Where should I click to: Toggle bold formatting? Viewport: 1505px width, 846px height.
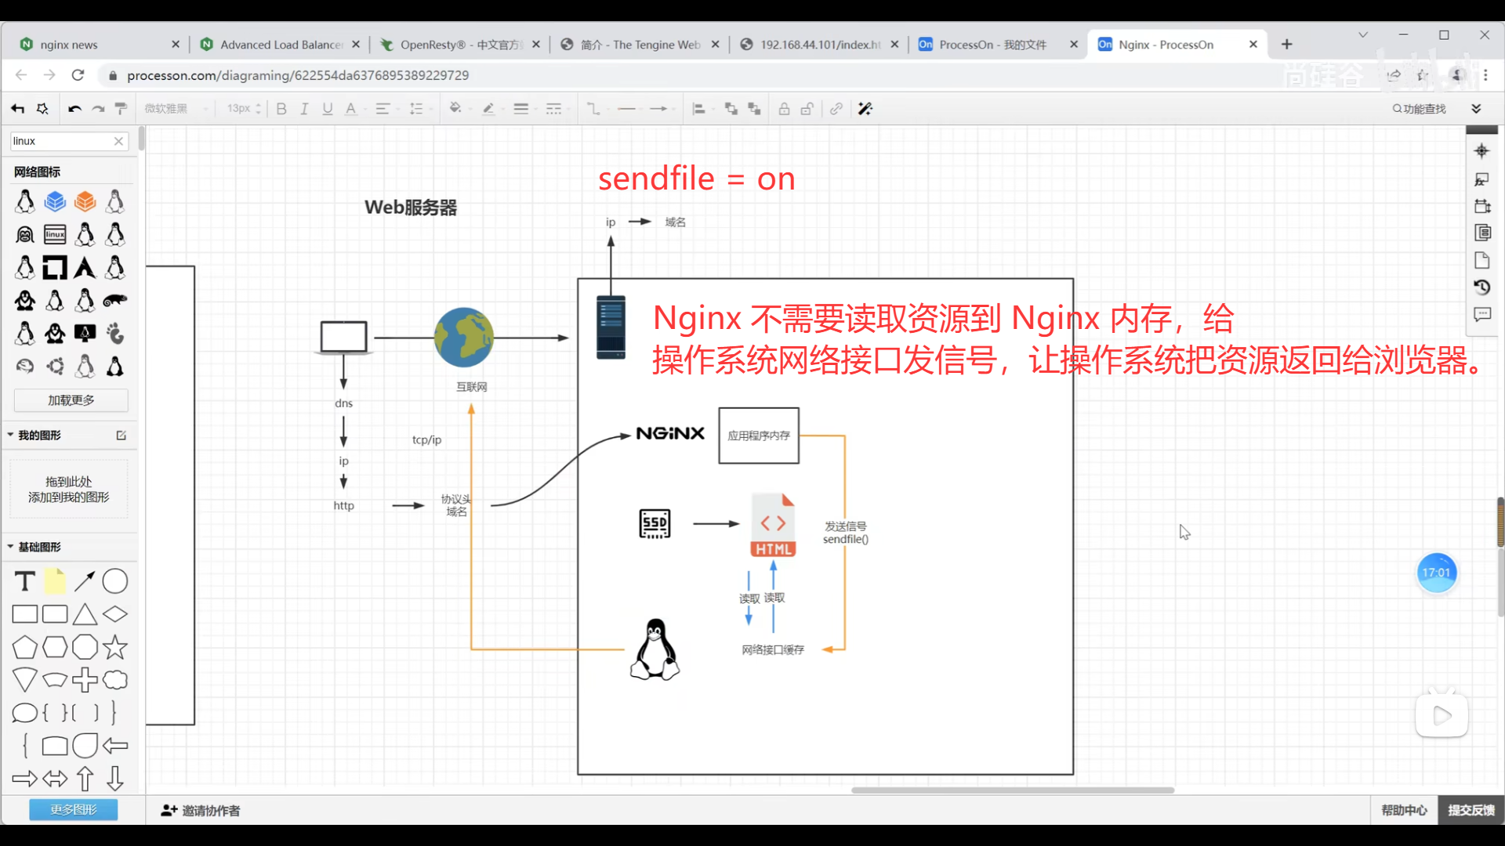(281, 109)
